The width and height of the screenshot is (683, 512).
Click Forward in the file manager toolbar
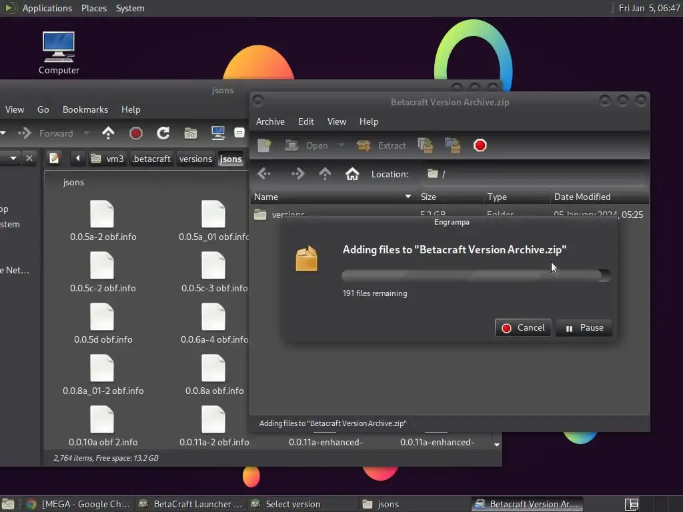tap(46, 133)
